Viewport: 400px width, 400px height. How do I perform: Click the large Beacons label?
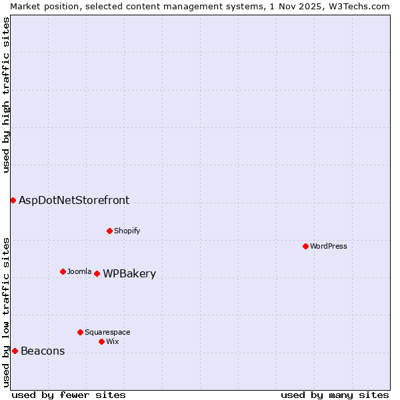click(x=43, y=351)
